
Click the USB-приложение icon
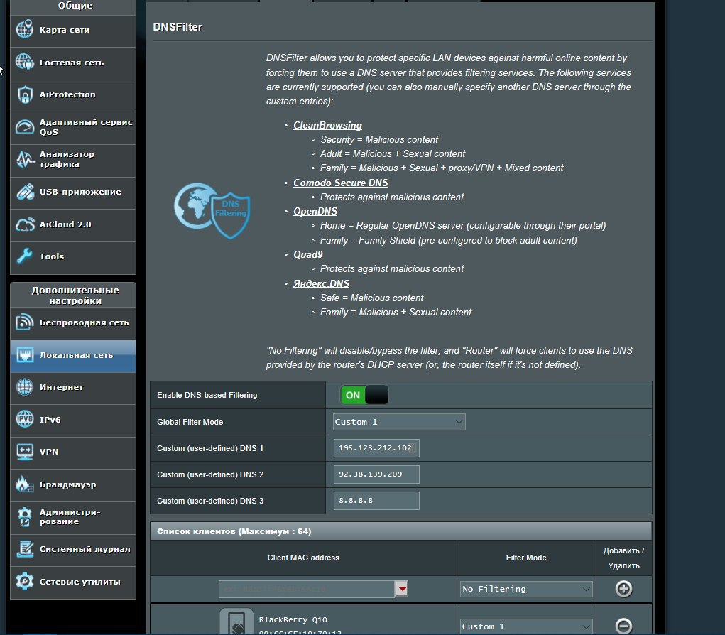25,192
